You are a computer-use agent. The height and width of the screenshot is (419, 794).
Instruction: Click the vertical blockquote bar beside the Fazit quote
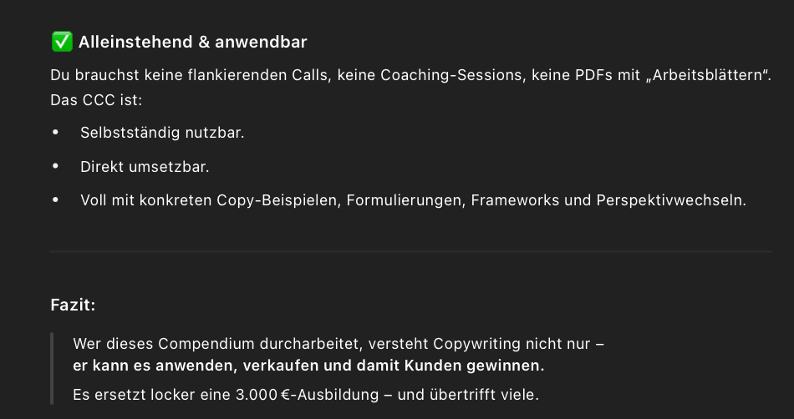52,368
